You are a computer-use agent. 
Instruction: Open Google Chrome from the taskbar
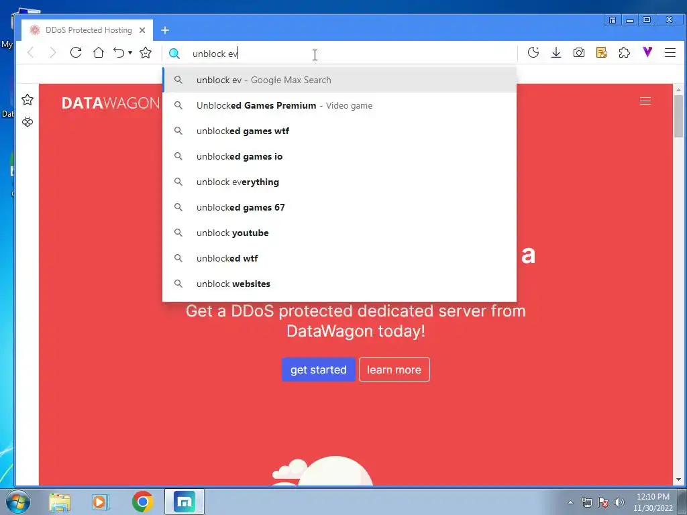[x=142, y=502]
